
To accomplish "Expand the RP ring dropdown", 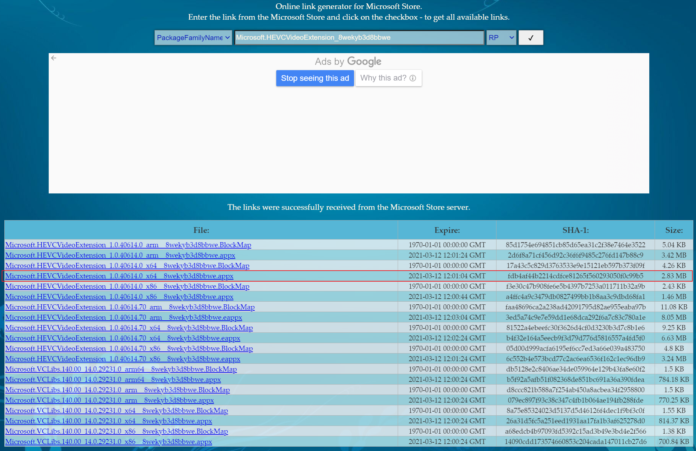I will 501,38.
